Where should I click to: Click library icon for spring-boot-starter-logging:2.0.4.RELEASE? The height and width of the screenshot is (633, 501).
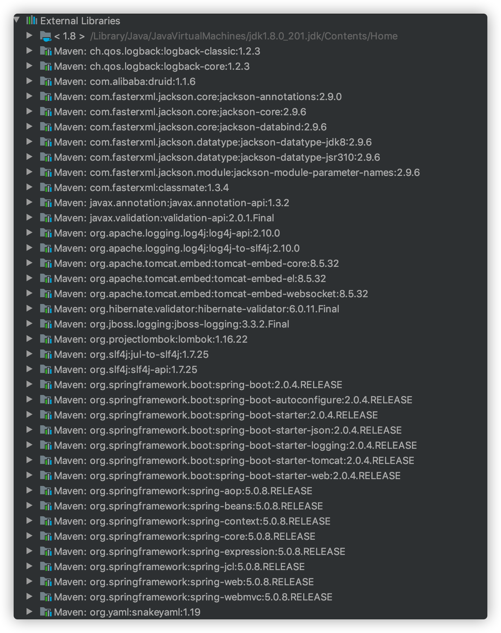point(45,445)
